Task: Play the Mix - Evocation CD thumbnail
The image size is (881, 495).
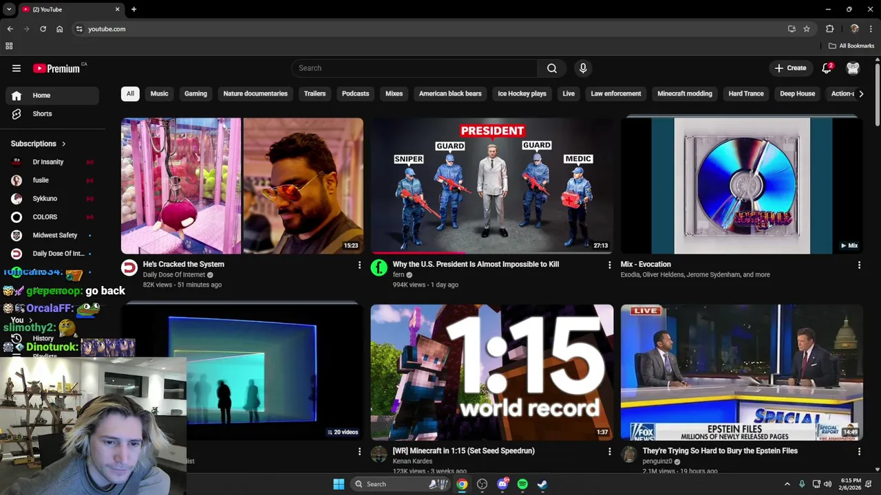Action: click(x=741, y=186)
